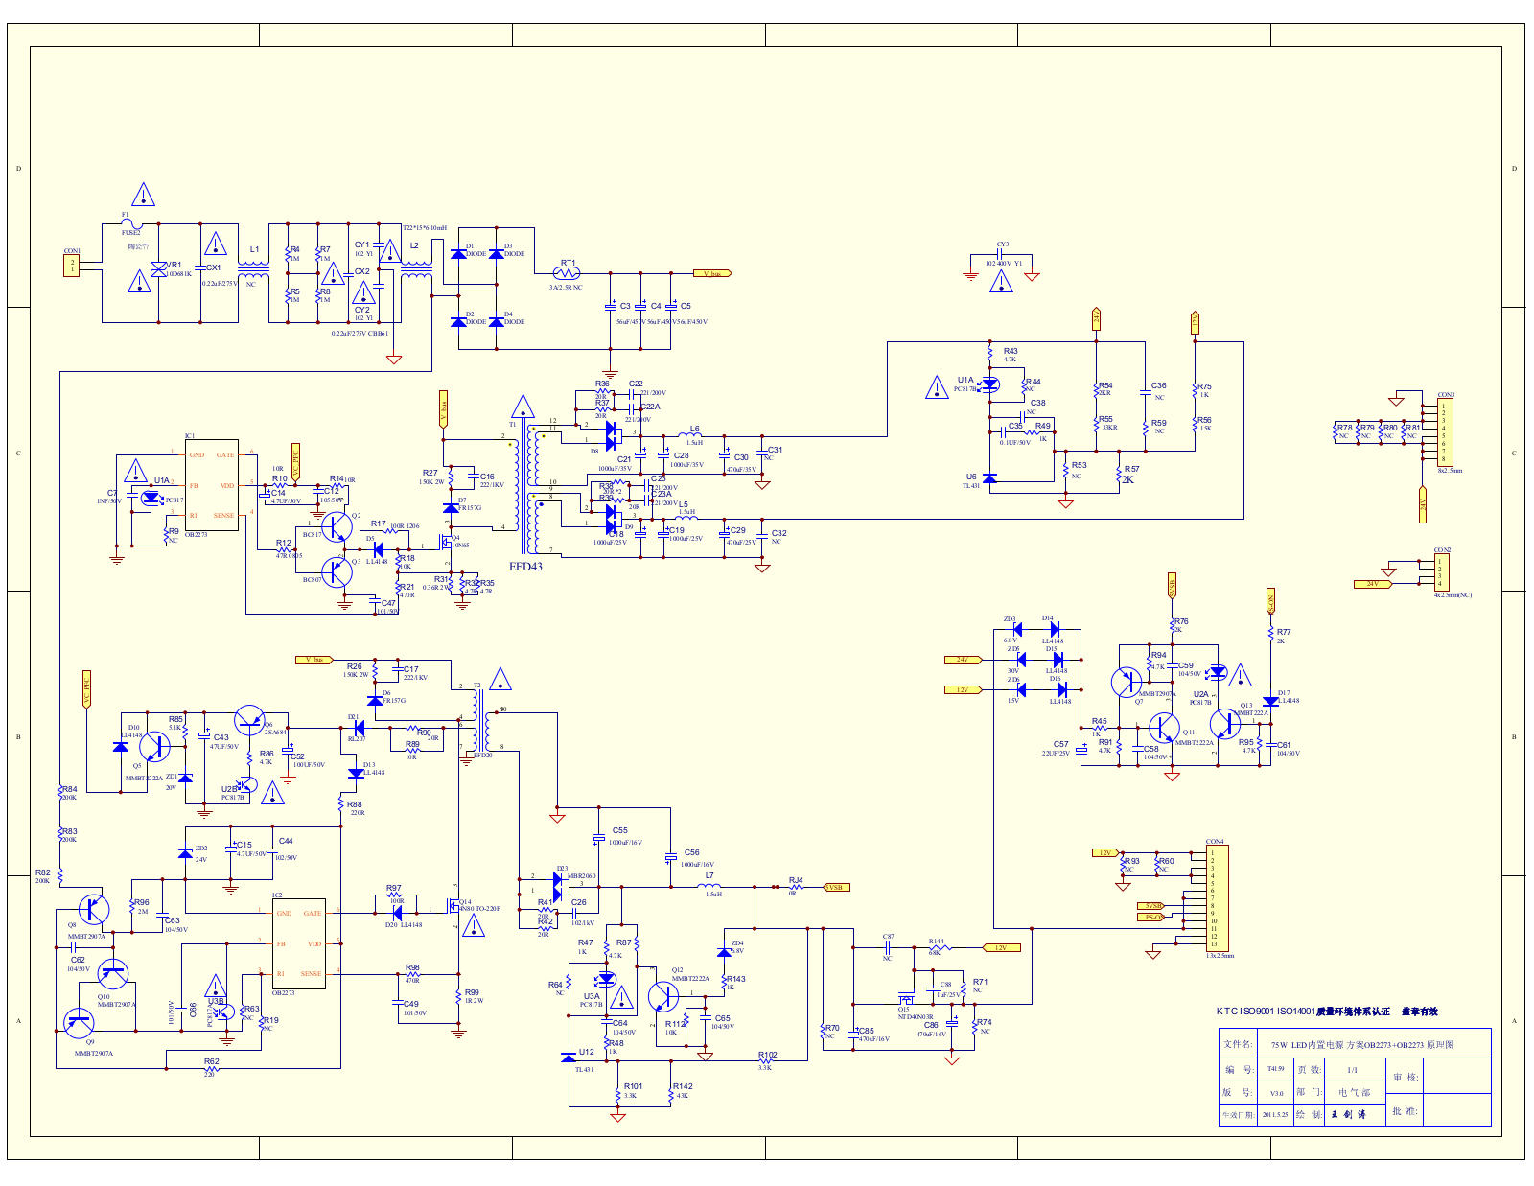
Task: Click the V bus net label after RT1
Action: (713, 273)
